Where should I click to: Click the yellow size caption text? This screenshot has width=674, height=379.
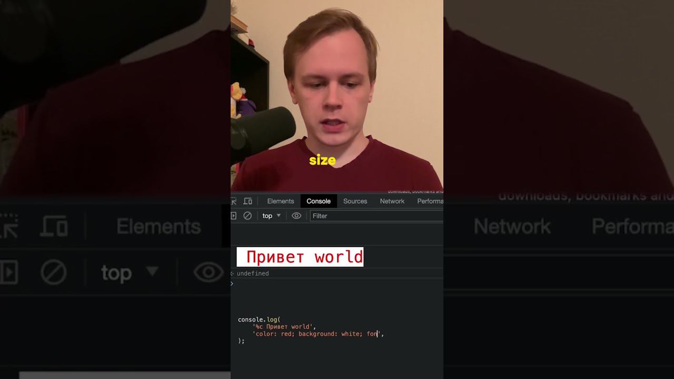pyautogui.click(x=322, y=161)
